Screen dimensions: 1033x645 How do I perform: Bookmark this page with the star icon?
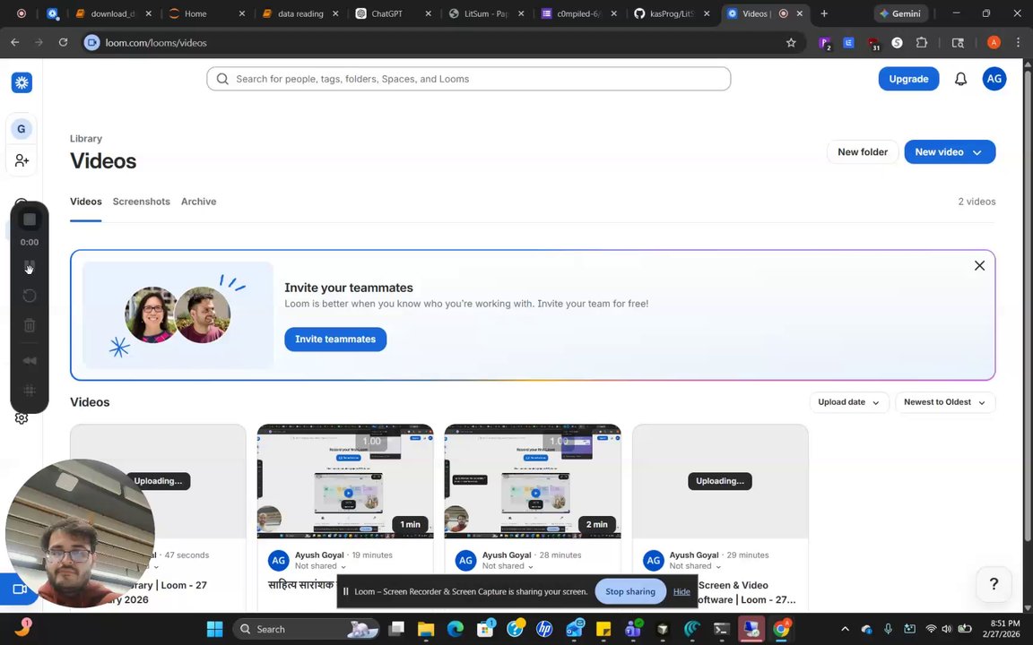point(791,43)
